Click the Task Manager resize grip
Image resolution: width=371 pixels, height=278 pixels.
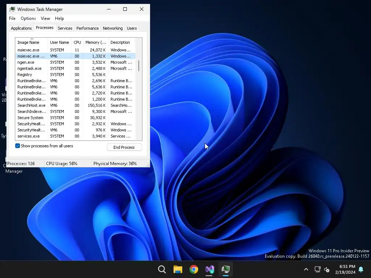click(148, 165)
